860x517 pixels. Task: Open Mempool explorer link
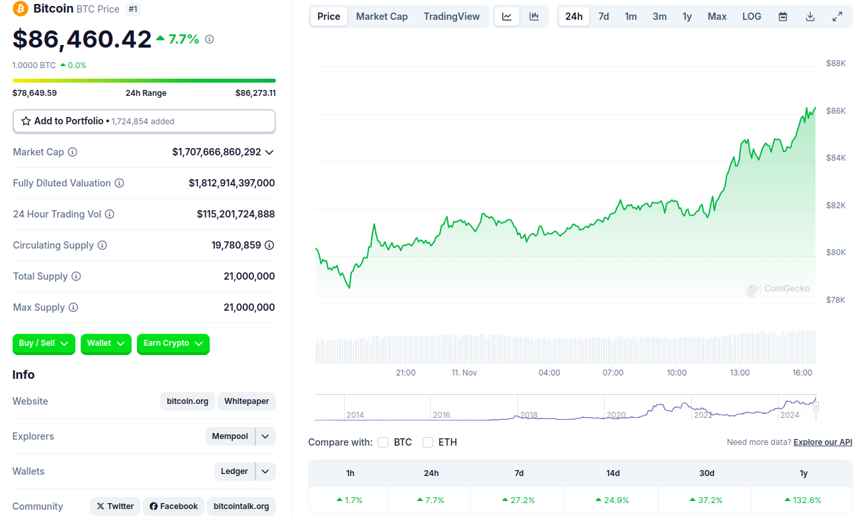[230, 436]
